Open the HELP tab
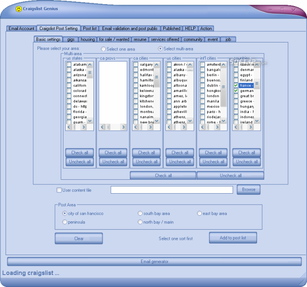Viewport: 307px width, 287px height. (x=190, y=29)
